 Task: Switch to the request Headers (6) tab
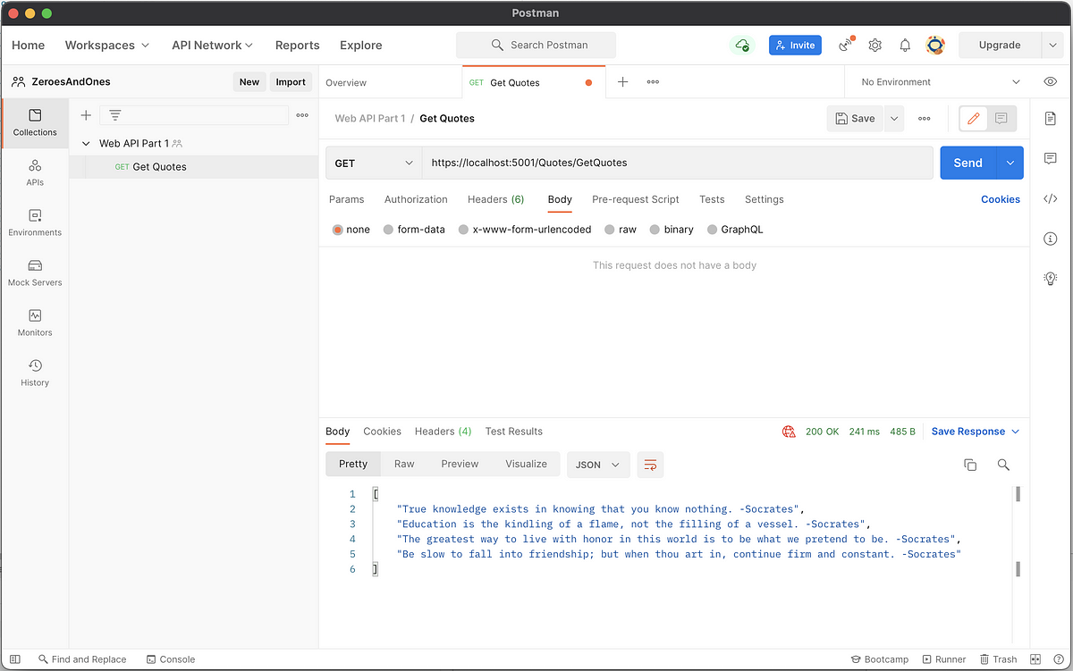tap(495, 199)
